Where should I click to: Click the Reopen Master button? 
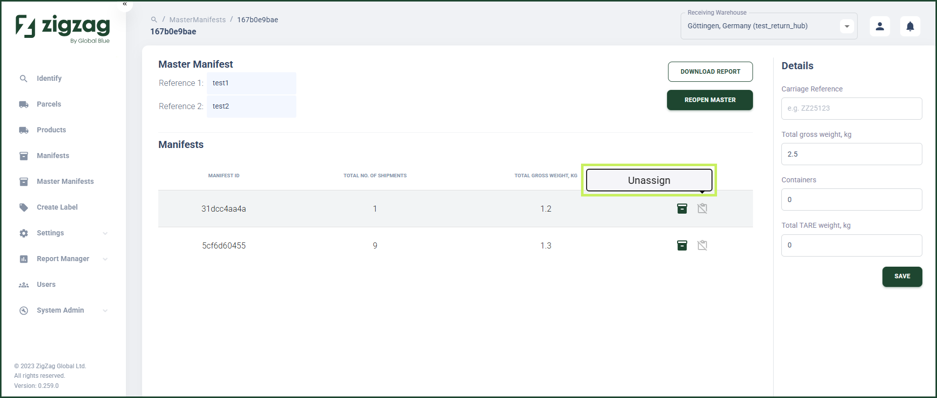point(710,100)
